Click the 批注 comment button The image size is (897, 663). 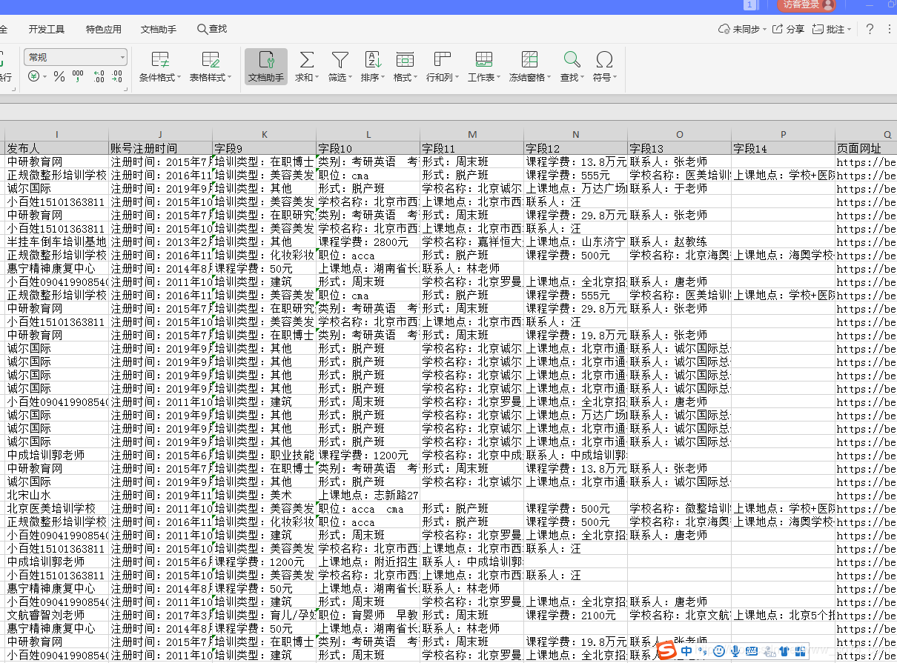828,30
